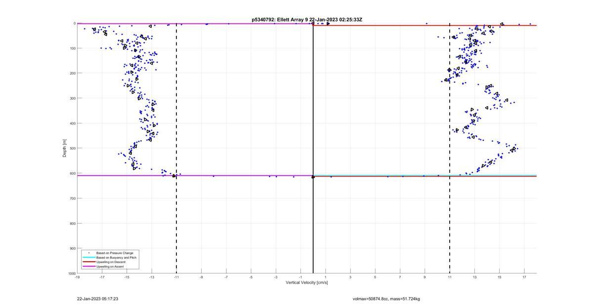This screenshot has width=593, height=307.
Task: Pick the red line swatch in the legend
Action: [x=89, y=262]
